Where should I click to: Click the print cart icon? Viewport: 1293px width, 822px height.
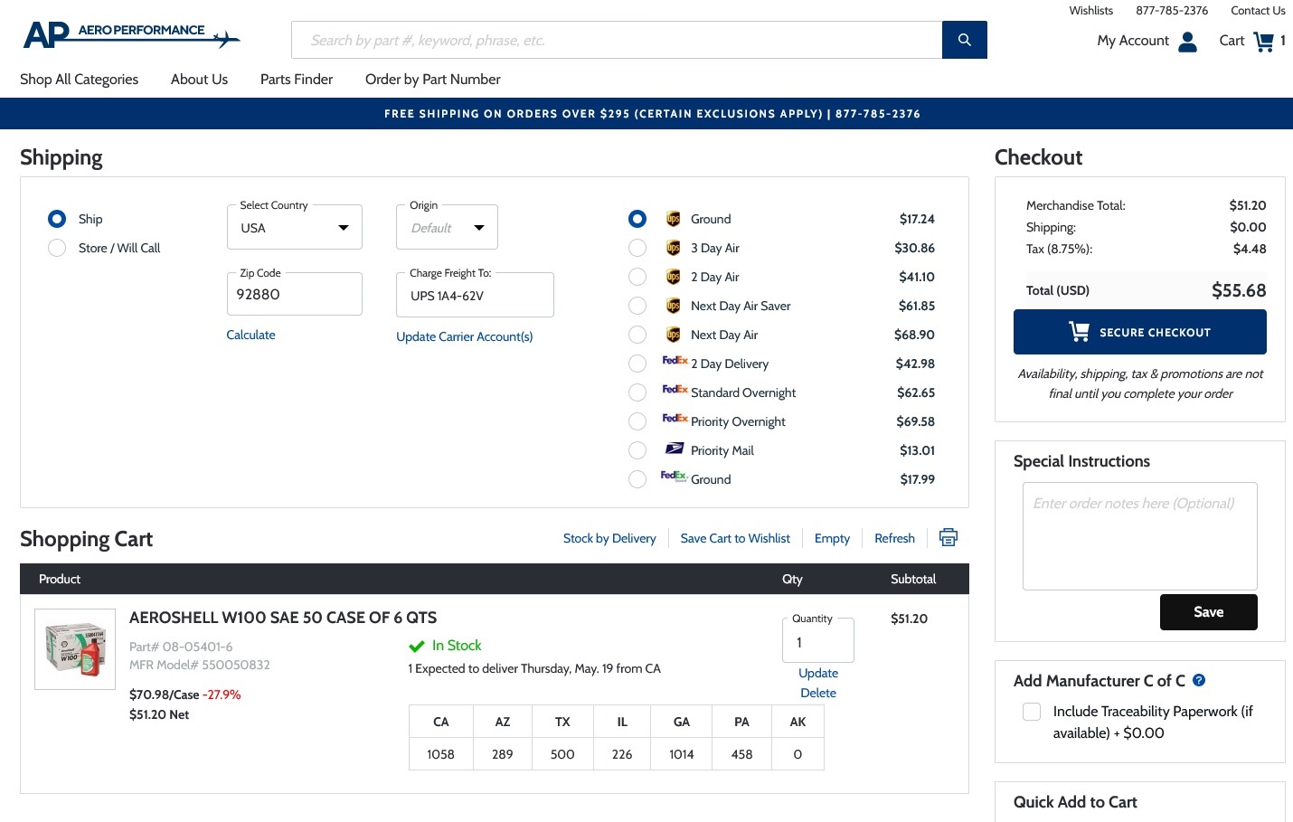[949, 537]
